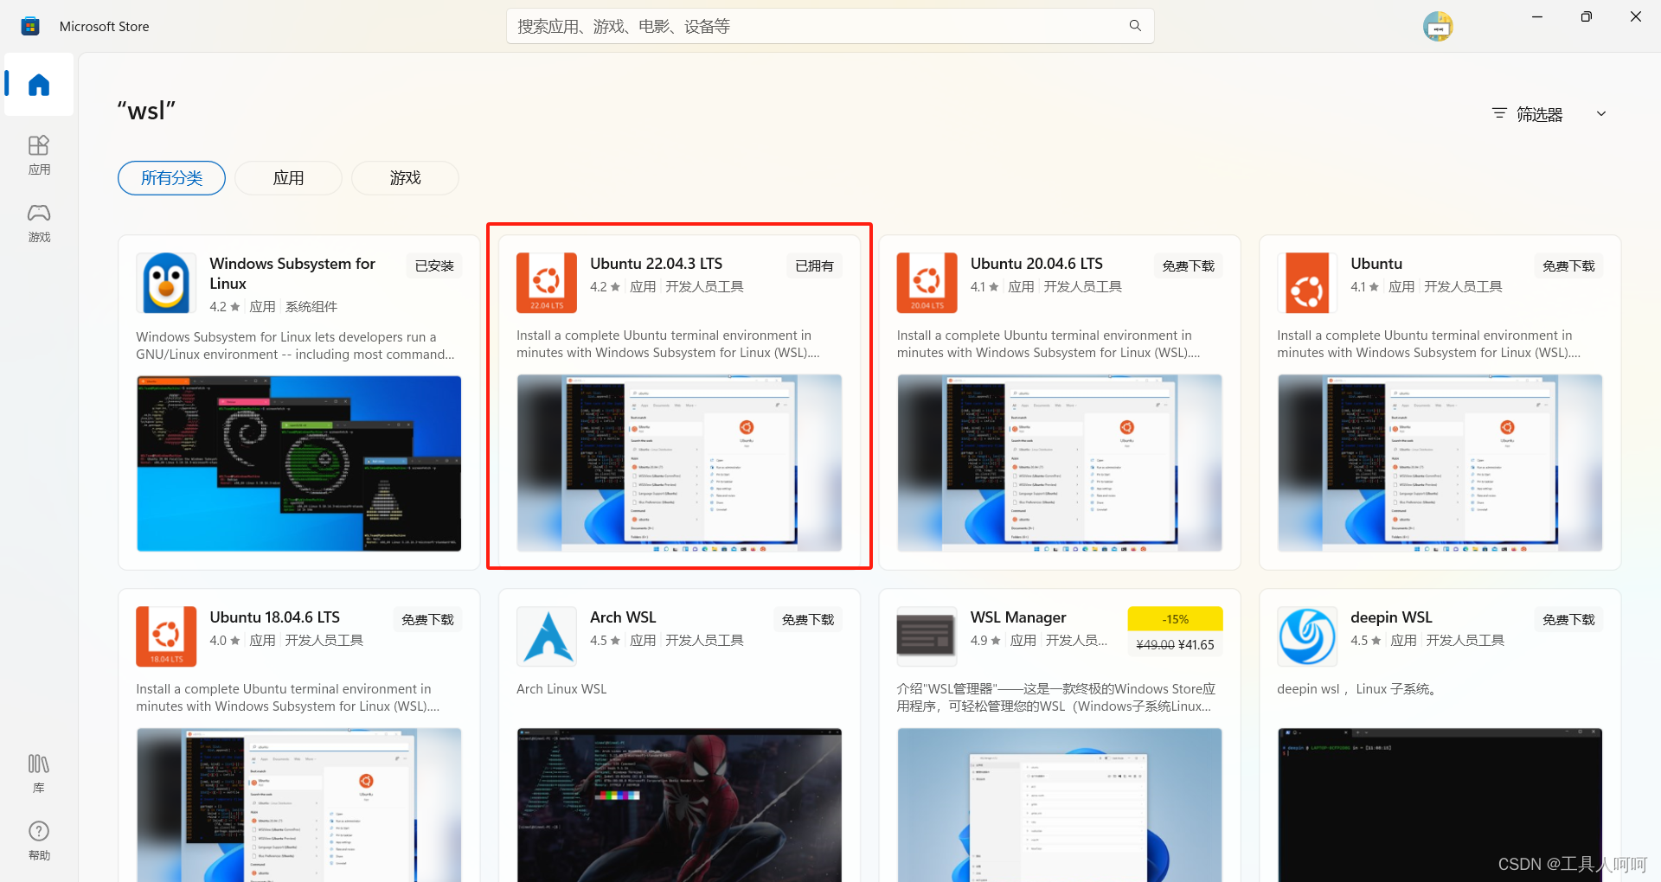
Task: Focus the search box 搜索应用、游戏
Action: click(830, 26)
